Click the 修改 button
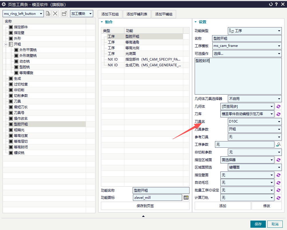This screenshot has height=230, width=287. (x=266, y=206)
